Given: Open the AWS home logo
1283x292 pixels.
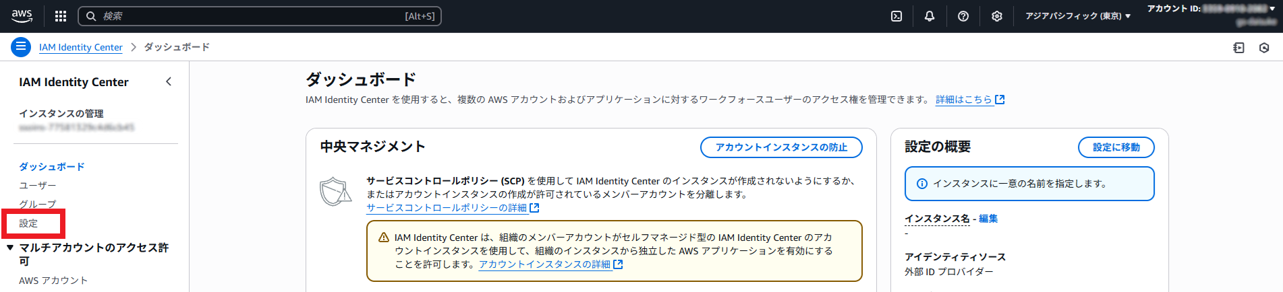Looking at the screenshot, I should click(22, 15).
